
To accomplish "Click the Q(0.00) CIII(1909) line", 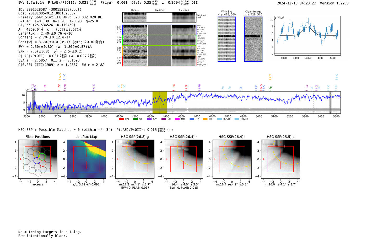I will [x=61, y=65].
